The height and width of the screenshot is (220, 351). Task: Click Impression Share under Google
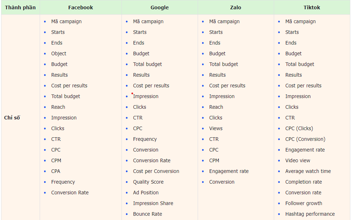(153, 203)
